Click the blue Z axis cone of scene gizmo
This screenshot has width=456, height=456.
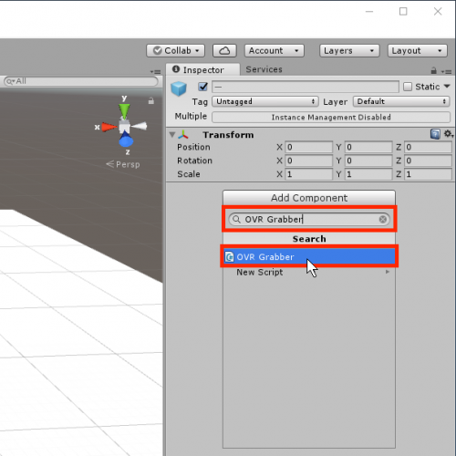click(x=126, y=140)
